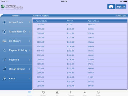
Task: Expand the Usage Graphs chevron arrow
Action: [30, 69]
